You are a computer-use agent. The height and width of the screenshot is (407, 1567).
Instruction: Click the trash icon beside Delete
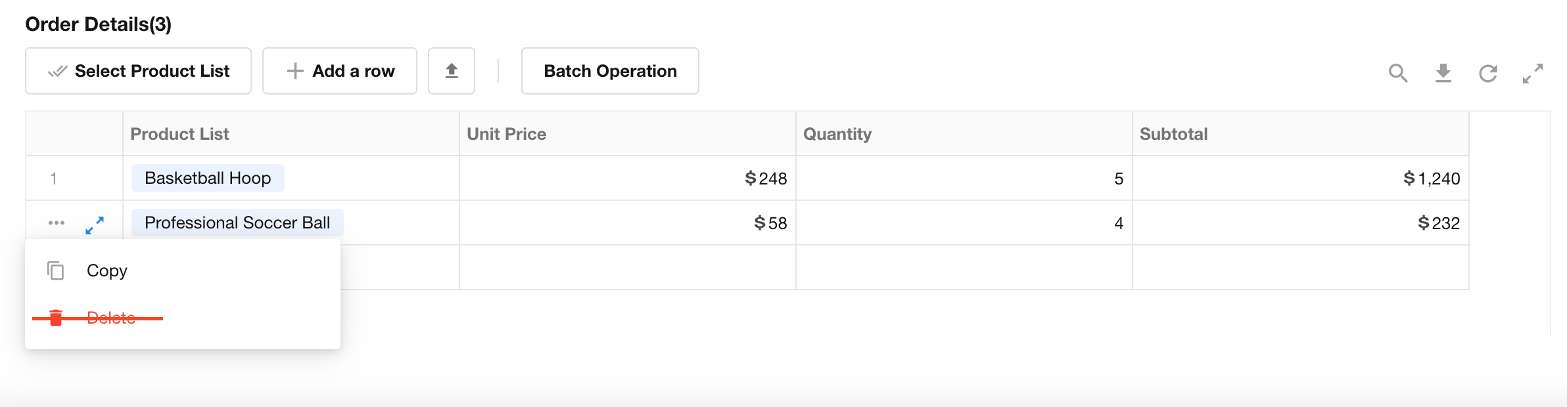coord(56,318)
